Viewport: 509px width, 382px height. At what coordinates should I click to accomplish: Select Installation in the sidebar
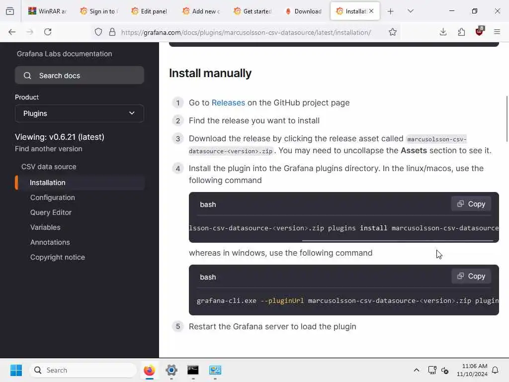pos(47,183)
